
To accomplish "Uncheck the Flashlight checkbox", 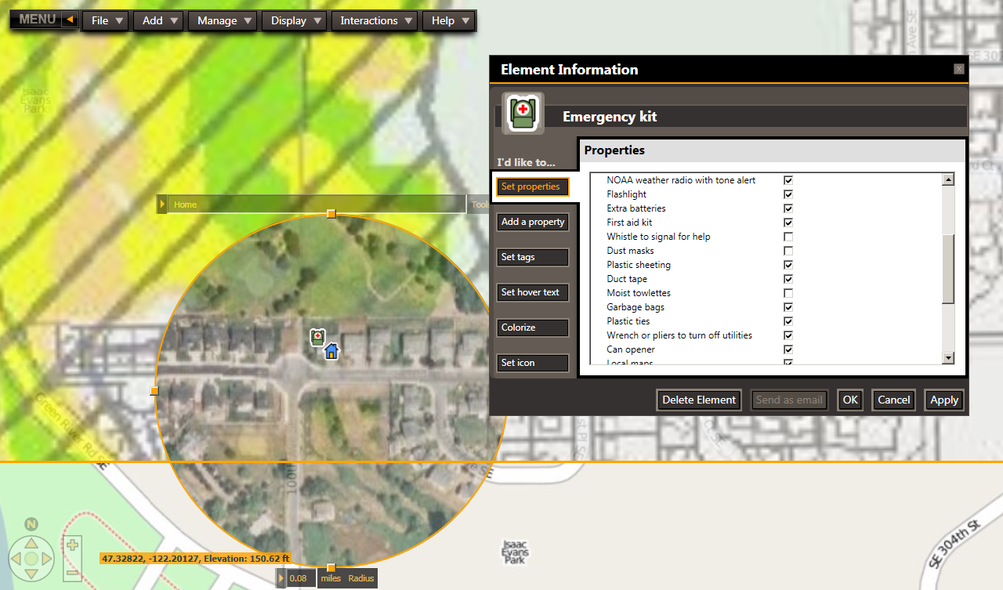I will click(788, 194).
